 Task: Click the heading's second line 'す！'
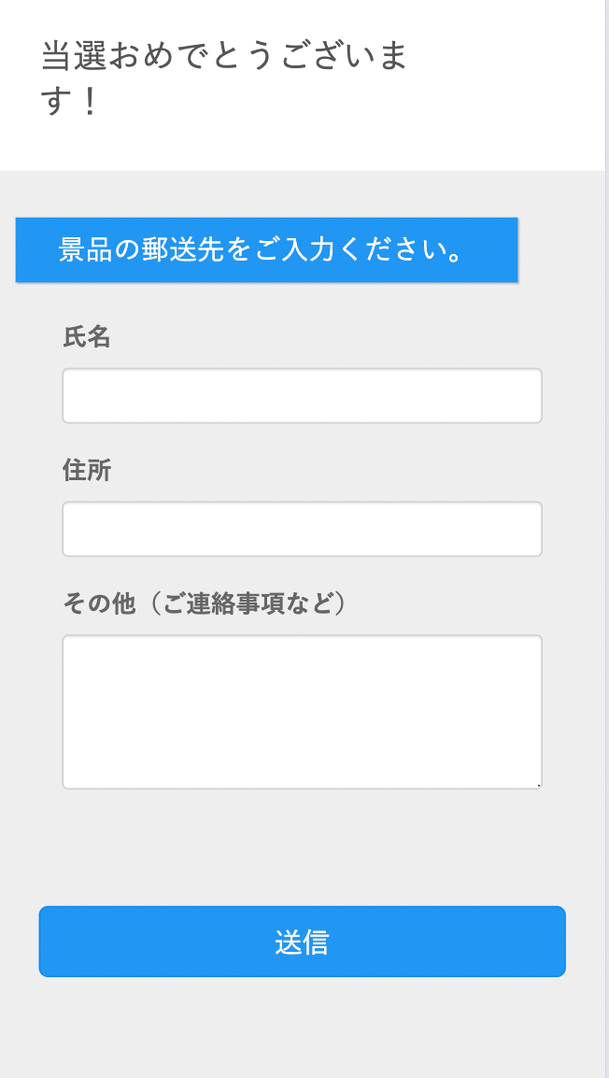coord(70,103)
